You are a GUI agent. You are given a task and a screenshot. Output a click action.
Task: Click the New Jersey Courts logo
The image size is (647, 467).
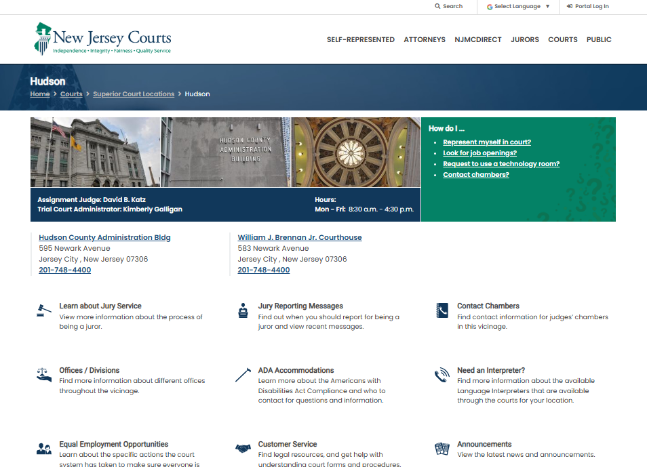(x=103, y=39)
